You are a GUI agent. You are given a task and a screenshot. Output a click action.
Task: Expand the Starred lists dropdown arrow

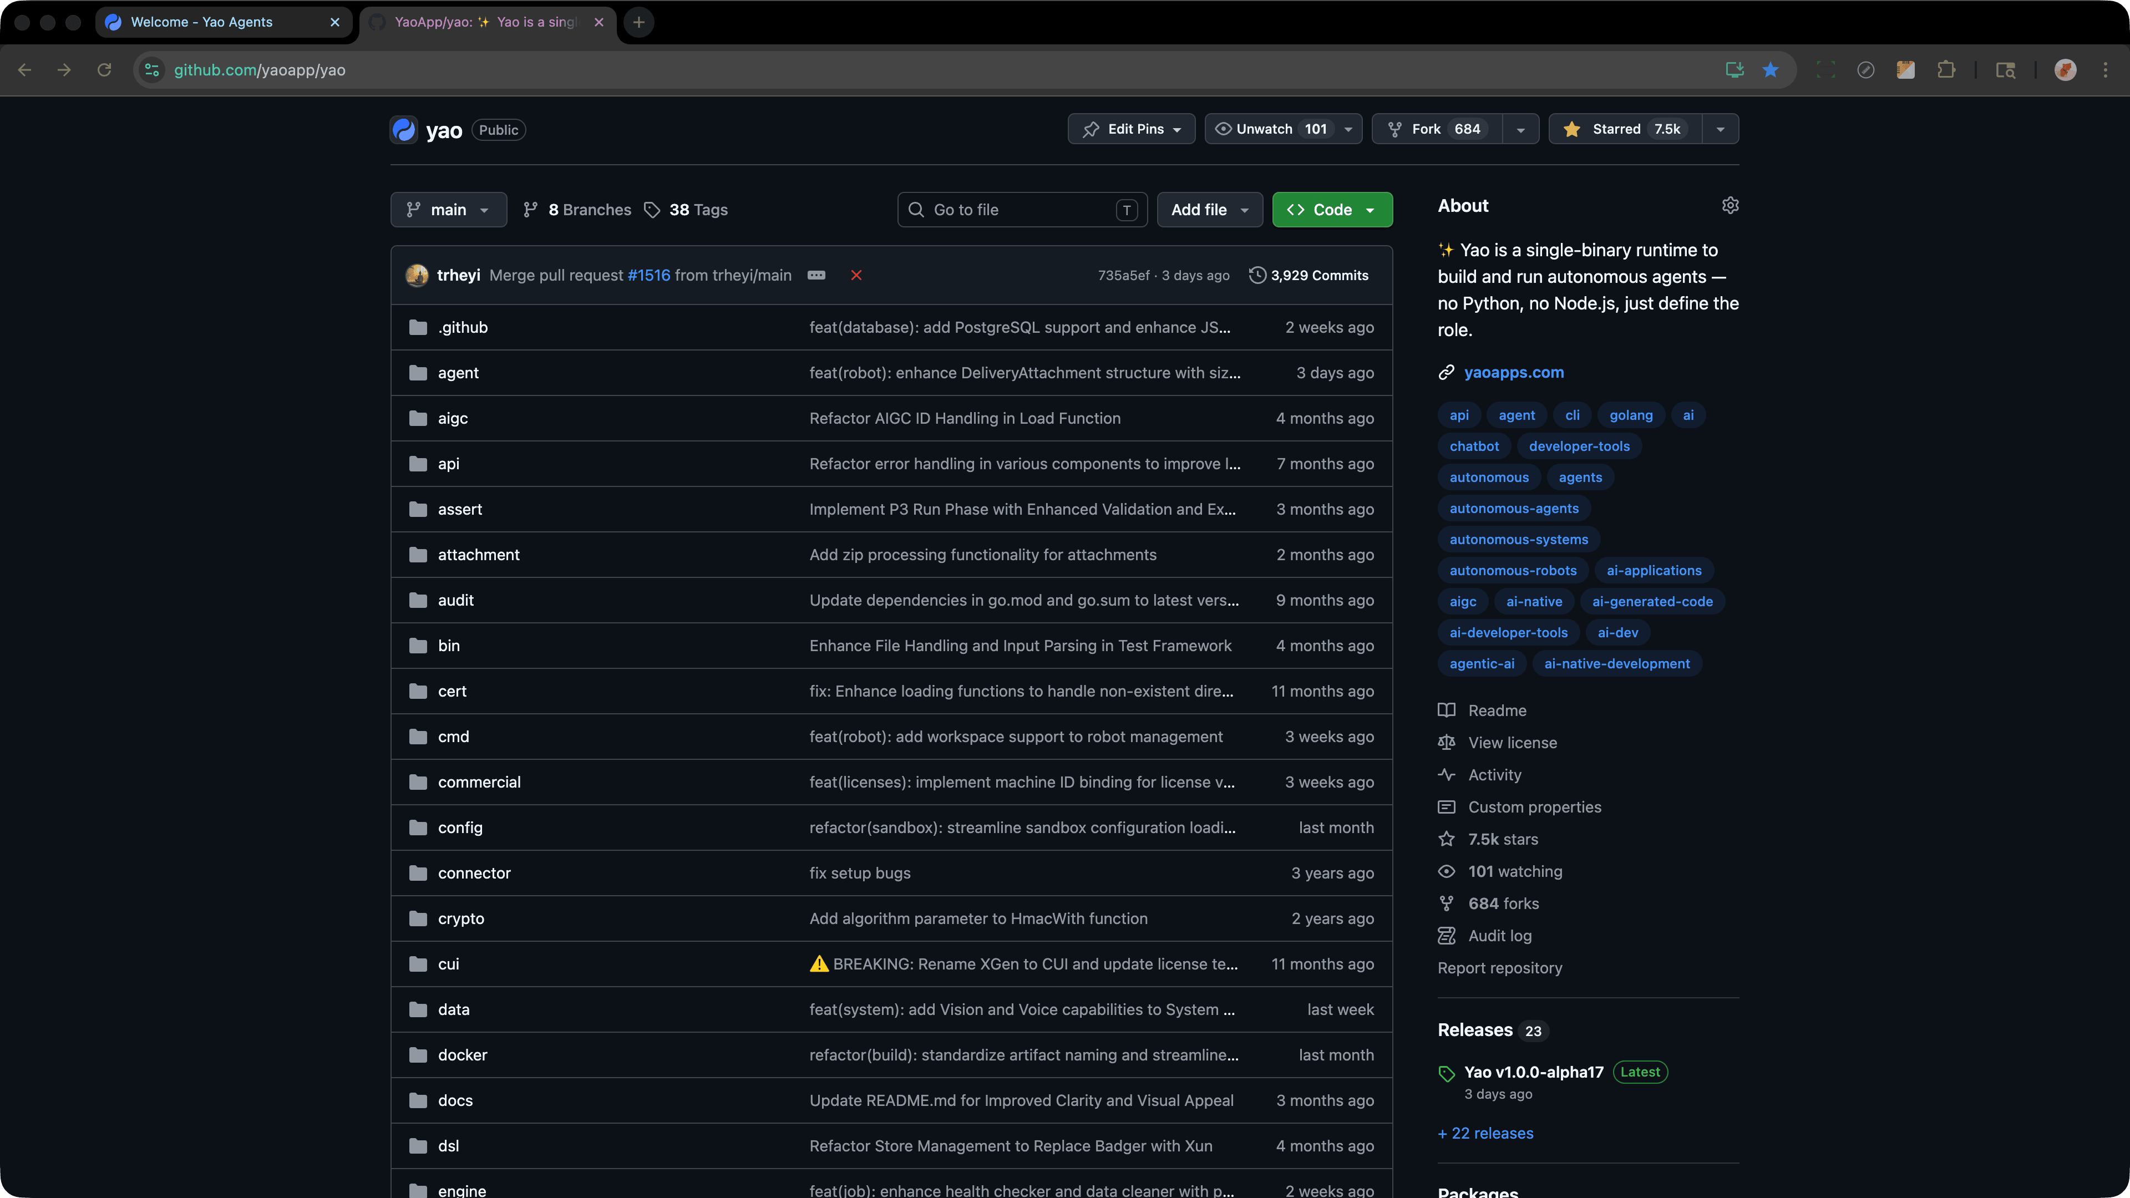click(1721, 129)
